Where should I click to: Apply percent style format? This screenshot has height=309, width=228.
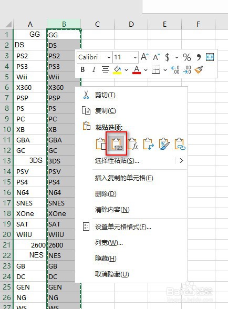pos(186,57)
